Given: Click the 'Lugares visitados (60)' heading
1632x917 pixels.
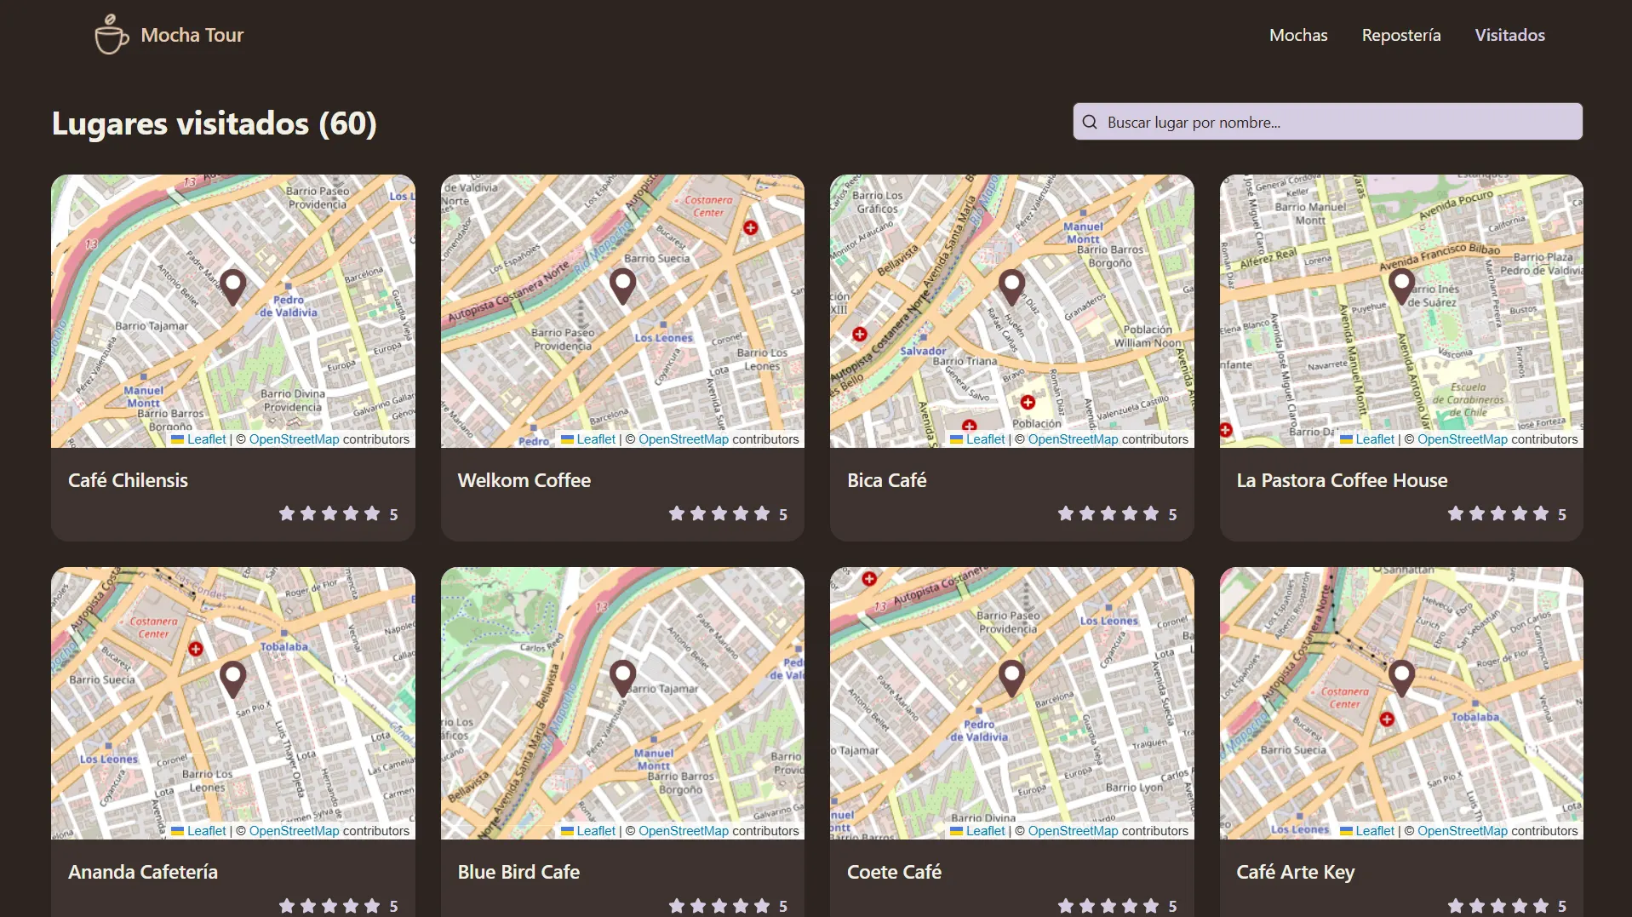Looking at the screenshot, I should (215, 123).
